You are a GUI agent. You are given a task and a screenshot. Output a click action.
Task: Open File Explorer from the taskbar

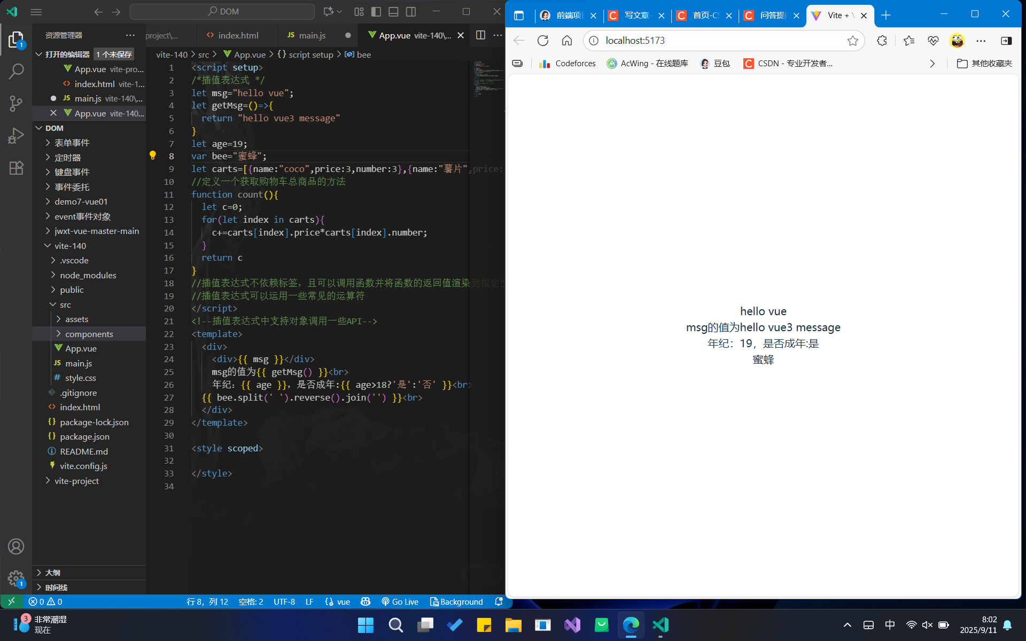click(513, 625)
